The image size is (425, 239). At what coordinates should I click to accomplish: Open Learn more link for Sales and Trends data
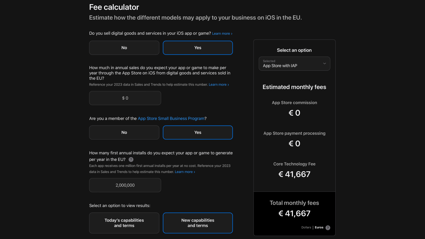(x=219, y=85)
